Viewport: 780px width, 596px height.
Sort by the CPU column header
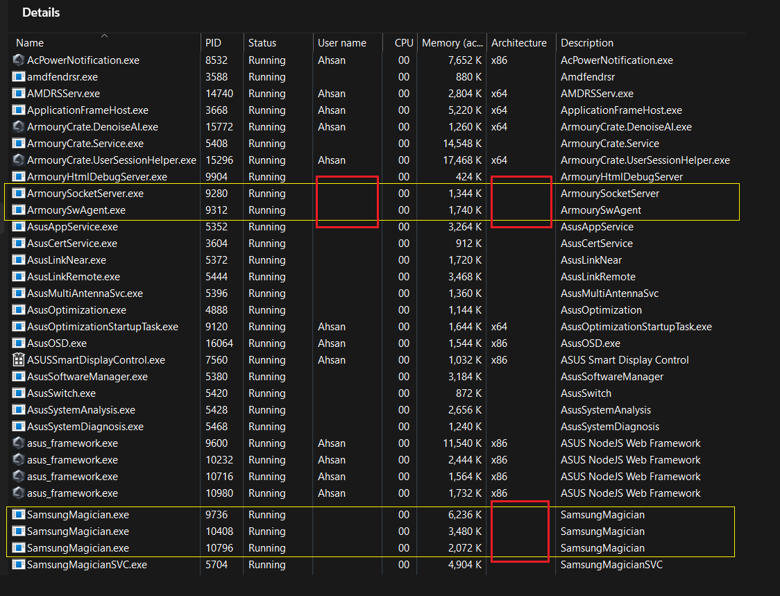point(404,43)
